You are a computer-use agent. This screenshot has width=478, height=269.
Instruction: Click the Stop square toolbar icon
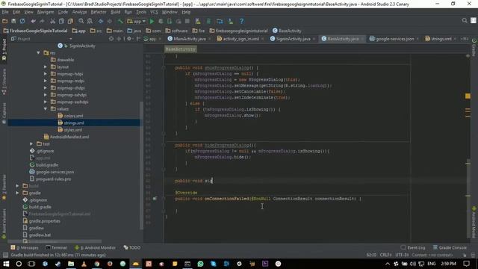pos(187,21)
